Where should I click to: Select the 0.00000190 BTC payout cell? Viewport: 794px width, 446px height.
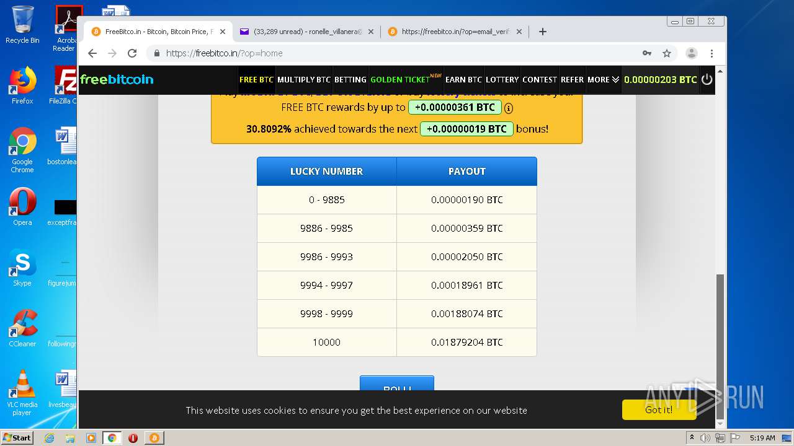click(x=467, y=200)
